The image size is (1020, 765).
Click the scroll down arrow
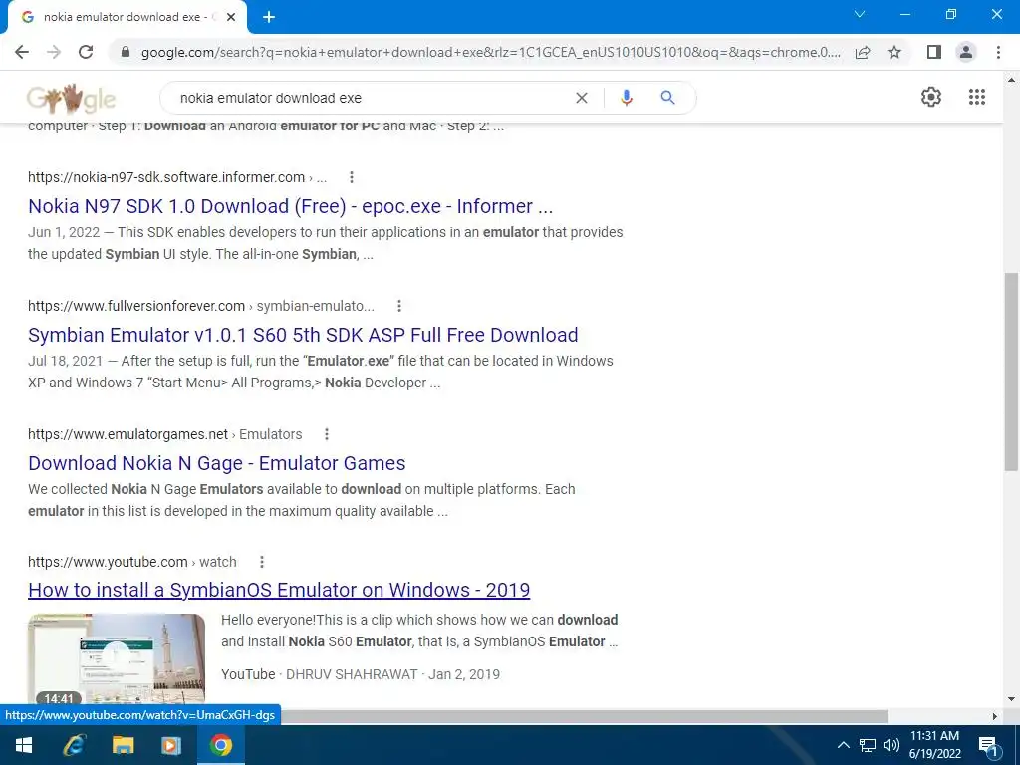pyautogui.click(x=1011, y=700)
